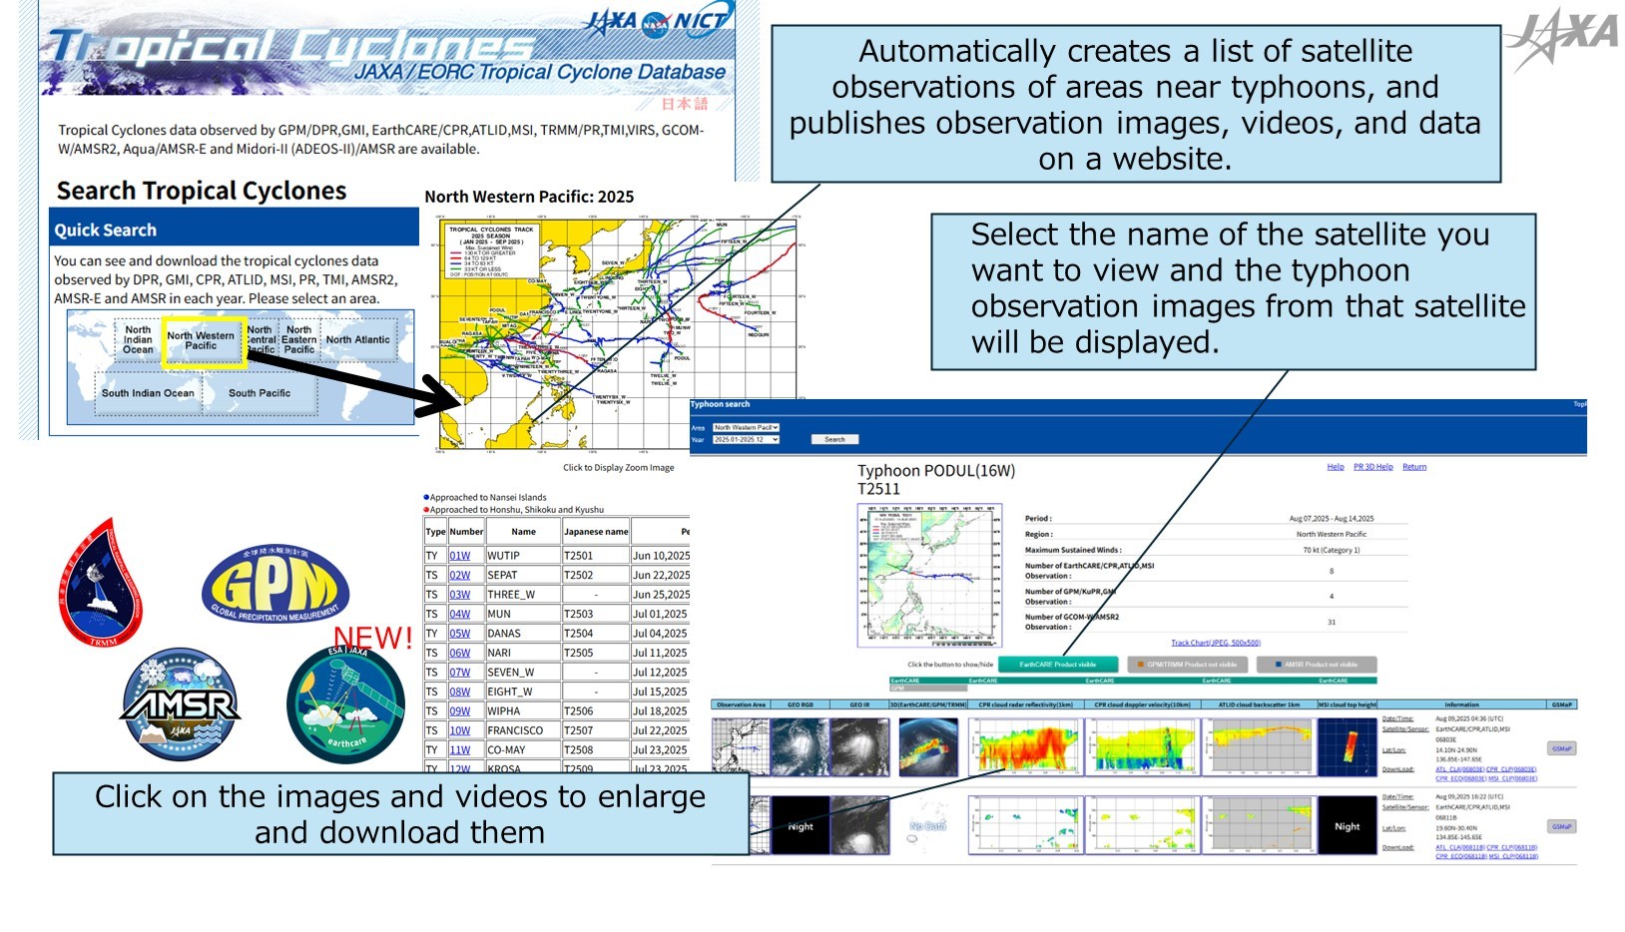Viewport: 1625px width, 932px height.
Task: Open the first-row GEO RGB satellite thumbnail
Action: (x=800, y=746)
